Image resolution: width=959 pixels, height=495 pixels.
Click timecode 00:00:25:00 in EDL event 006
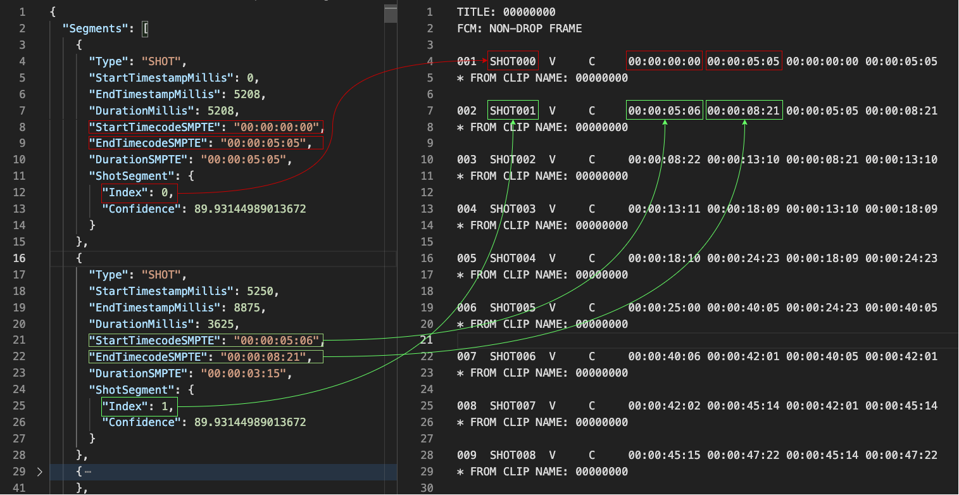coord(665,308)
